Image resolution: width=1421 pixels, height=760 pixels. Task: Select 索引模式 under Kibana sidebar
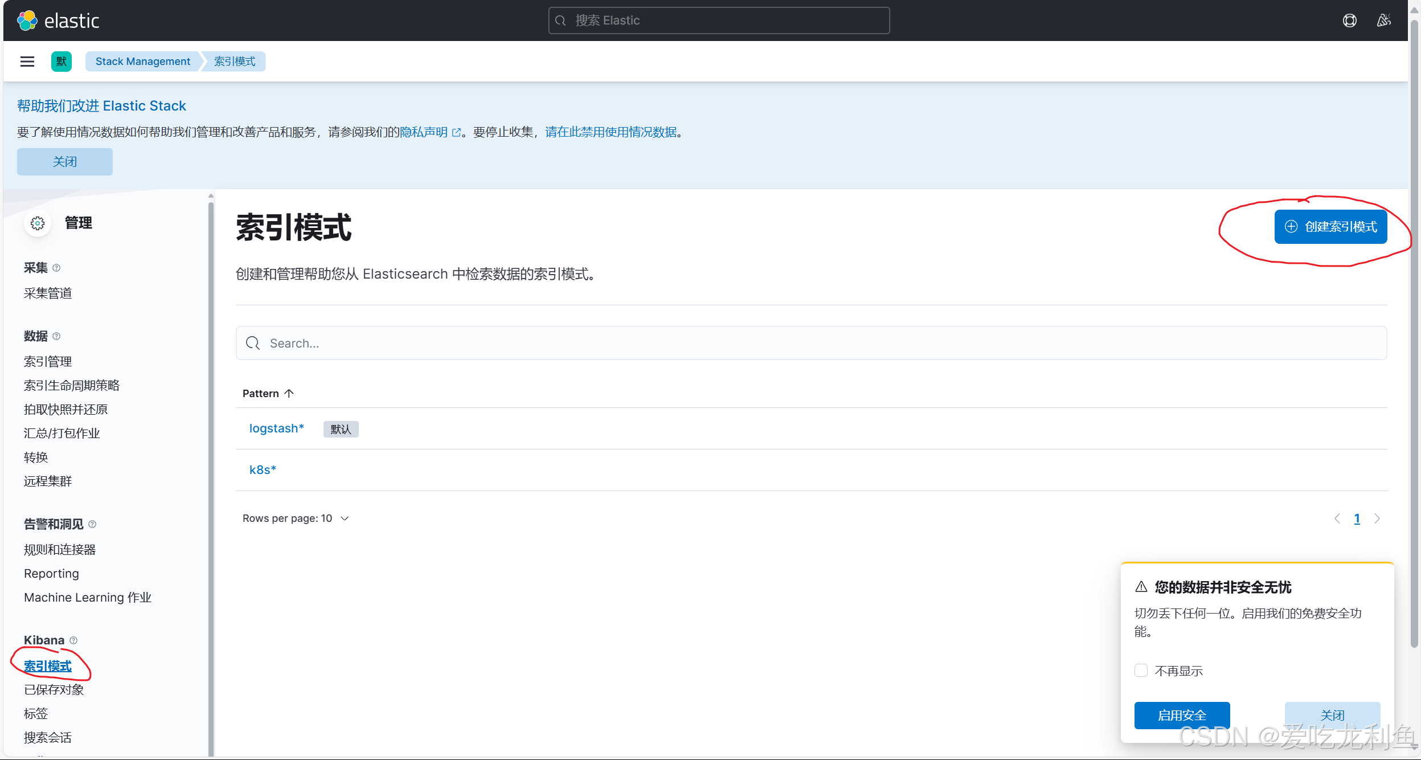click(48, 666)
